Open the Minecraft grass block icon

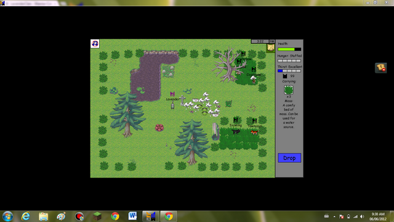point(97,216)
